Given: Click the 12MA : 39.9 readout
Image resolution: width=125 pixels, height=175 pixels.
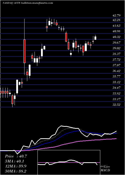Looking at the screenshot, I should pyautogui.click(x=15, y=166).
